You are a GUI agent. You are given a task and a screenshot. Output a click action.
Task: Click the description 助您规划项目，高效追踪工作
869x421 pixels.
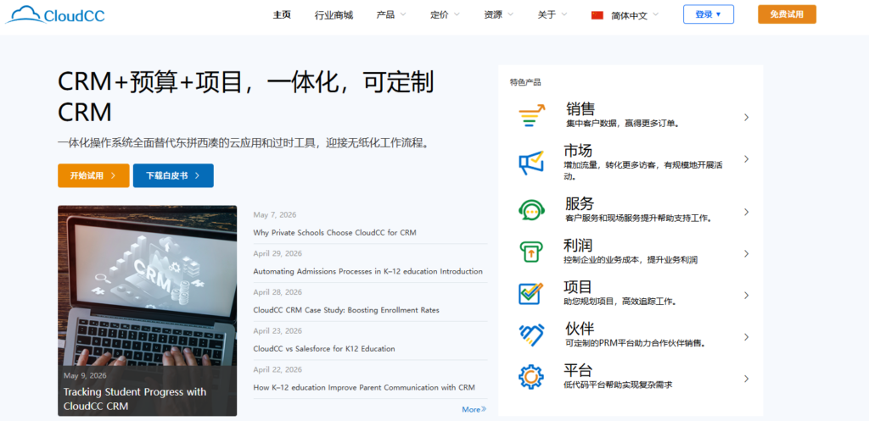(620, 302)
